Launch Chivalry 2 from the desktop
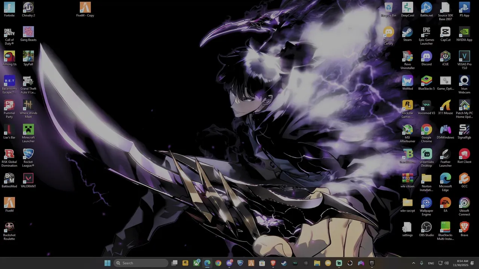The image size is (479, 269). pyautogui.click(x=28, y=10)
